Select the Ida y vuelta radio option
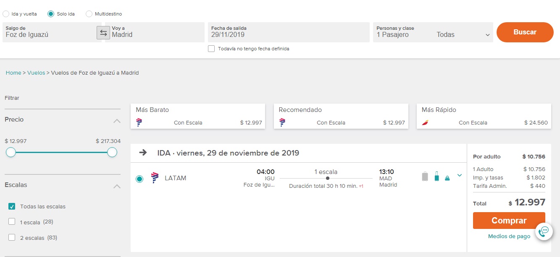Screen dimensions: 560x257 (6, 14)
